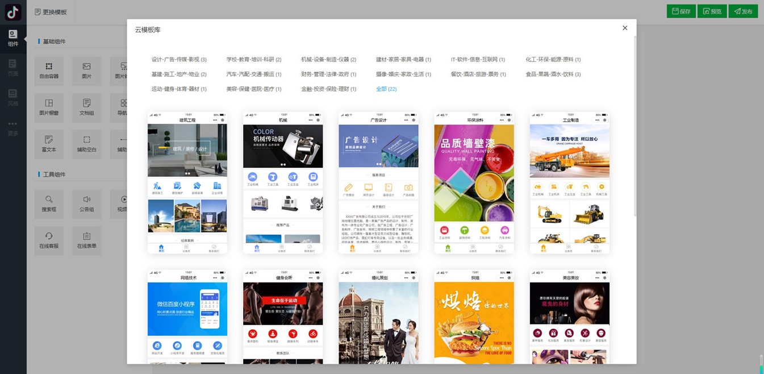Select the 环保涂料 template thumbnail
Viewport: 764px width, 374px height.
474,182
